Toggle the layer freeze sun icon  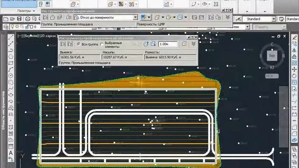coord(17,27)
